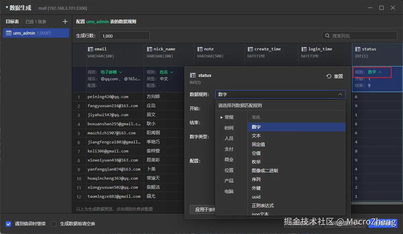The image size is (403, 234).
Task: Enable clearing table before generating data
Action: click(x=54, y=224)
